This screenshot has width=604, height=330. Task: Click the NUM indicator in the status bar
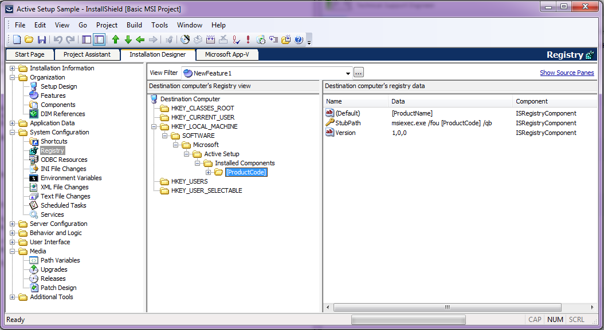click(x=555, y=319)
